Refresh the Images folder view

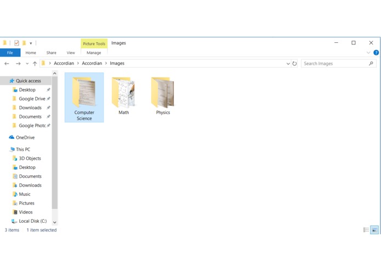[294, 64]
